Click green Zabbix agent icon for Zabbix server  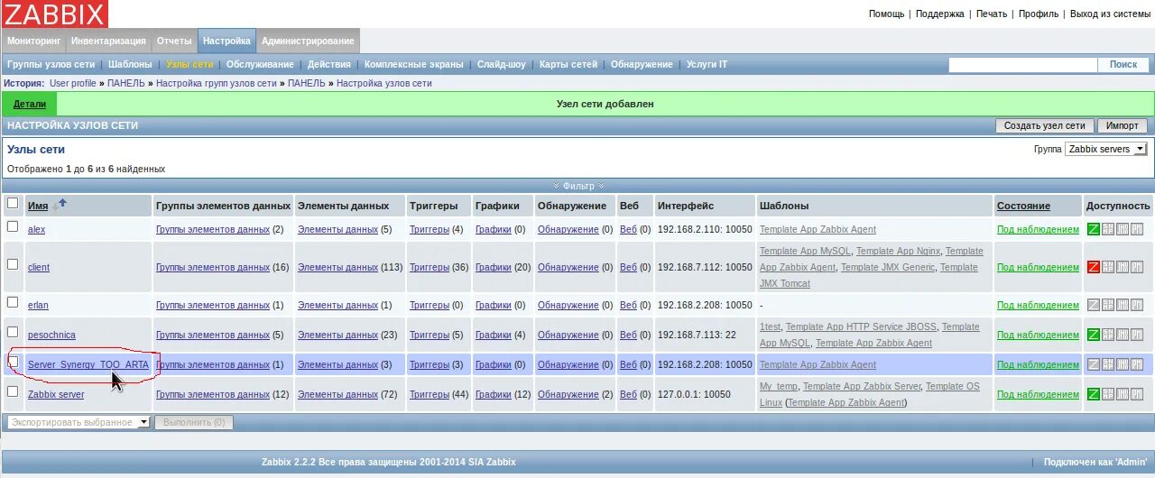point(1094,394)
